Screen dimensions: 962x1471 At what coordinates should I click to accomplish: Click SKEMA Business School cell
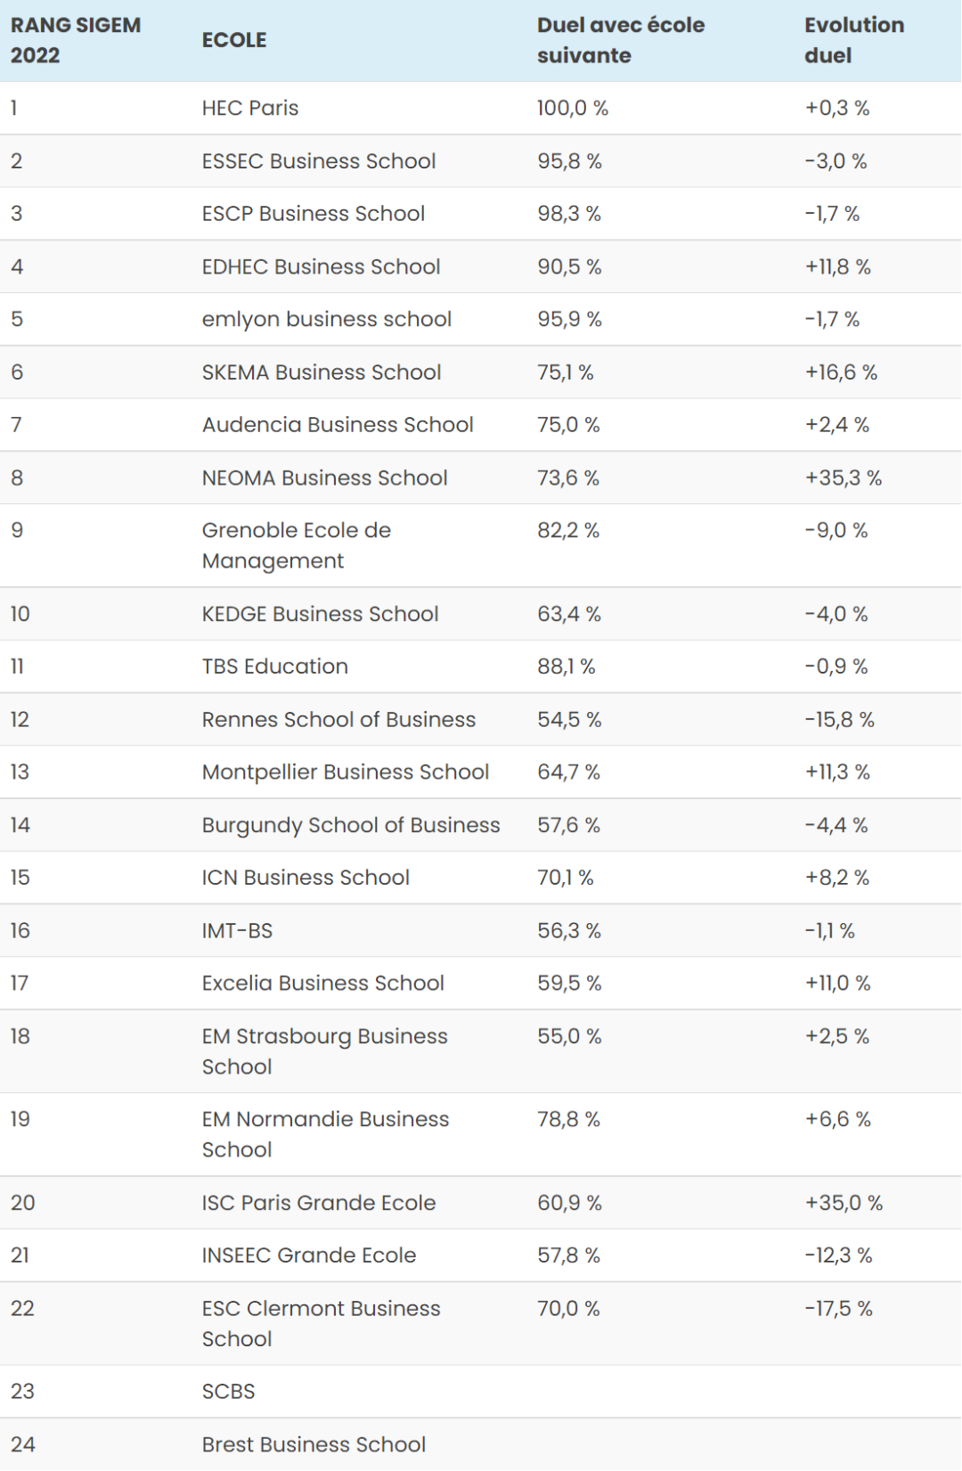click(322, 372)
